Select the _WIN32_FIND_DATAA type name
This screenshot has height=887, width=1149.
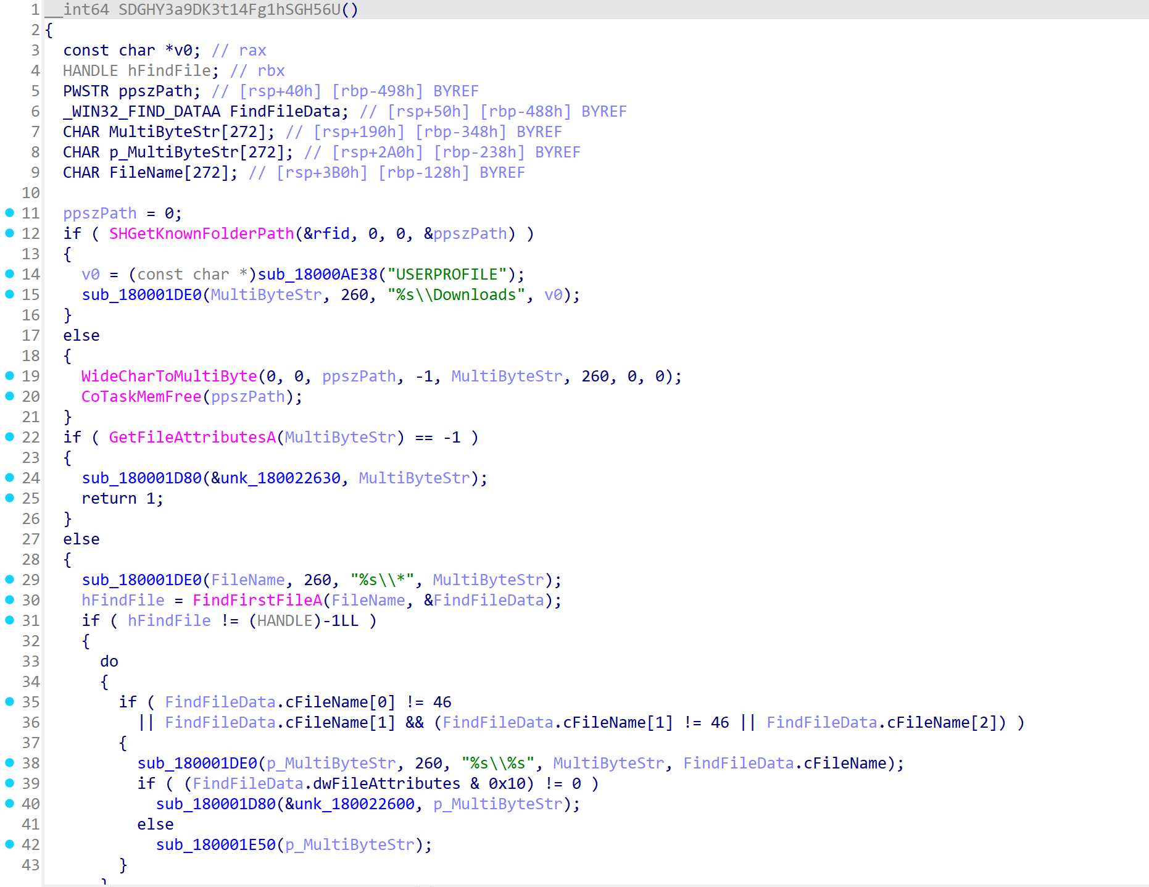(142, 112)
